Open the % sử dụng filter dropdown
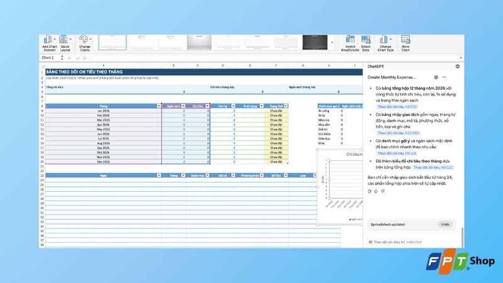 (262, 106)
